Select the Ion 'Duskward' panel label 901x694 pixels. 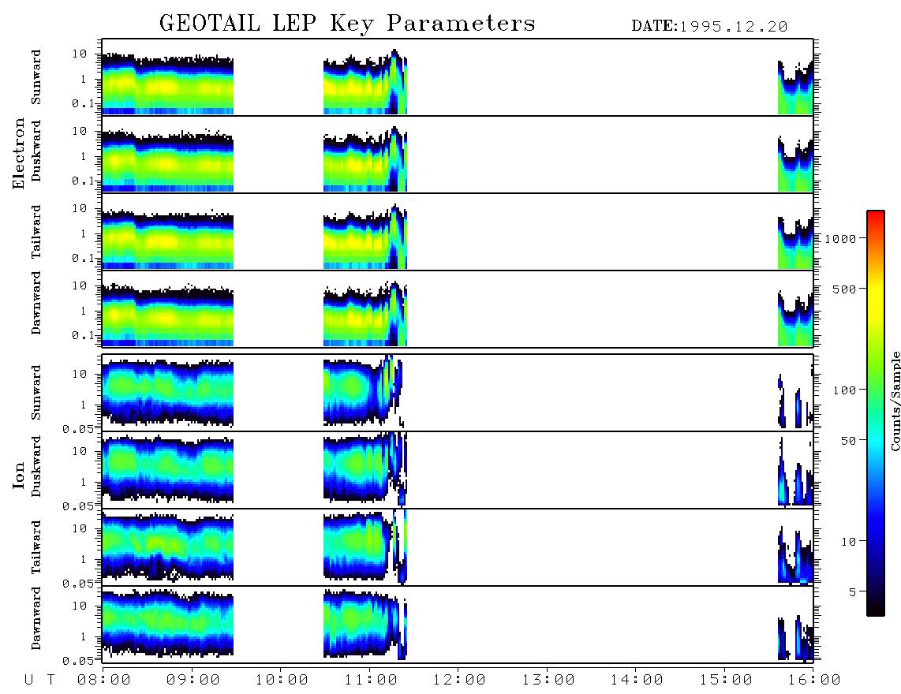click(x=36, y=466)
